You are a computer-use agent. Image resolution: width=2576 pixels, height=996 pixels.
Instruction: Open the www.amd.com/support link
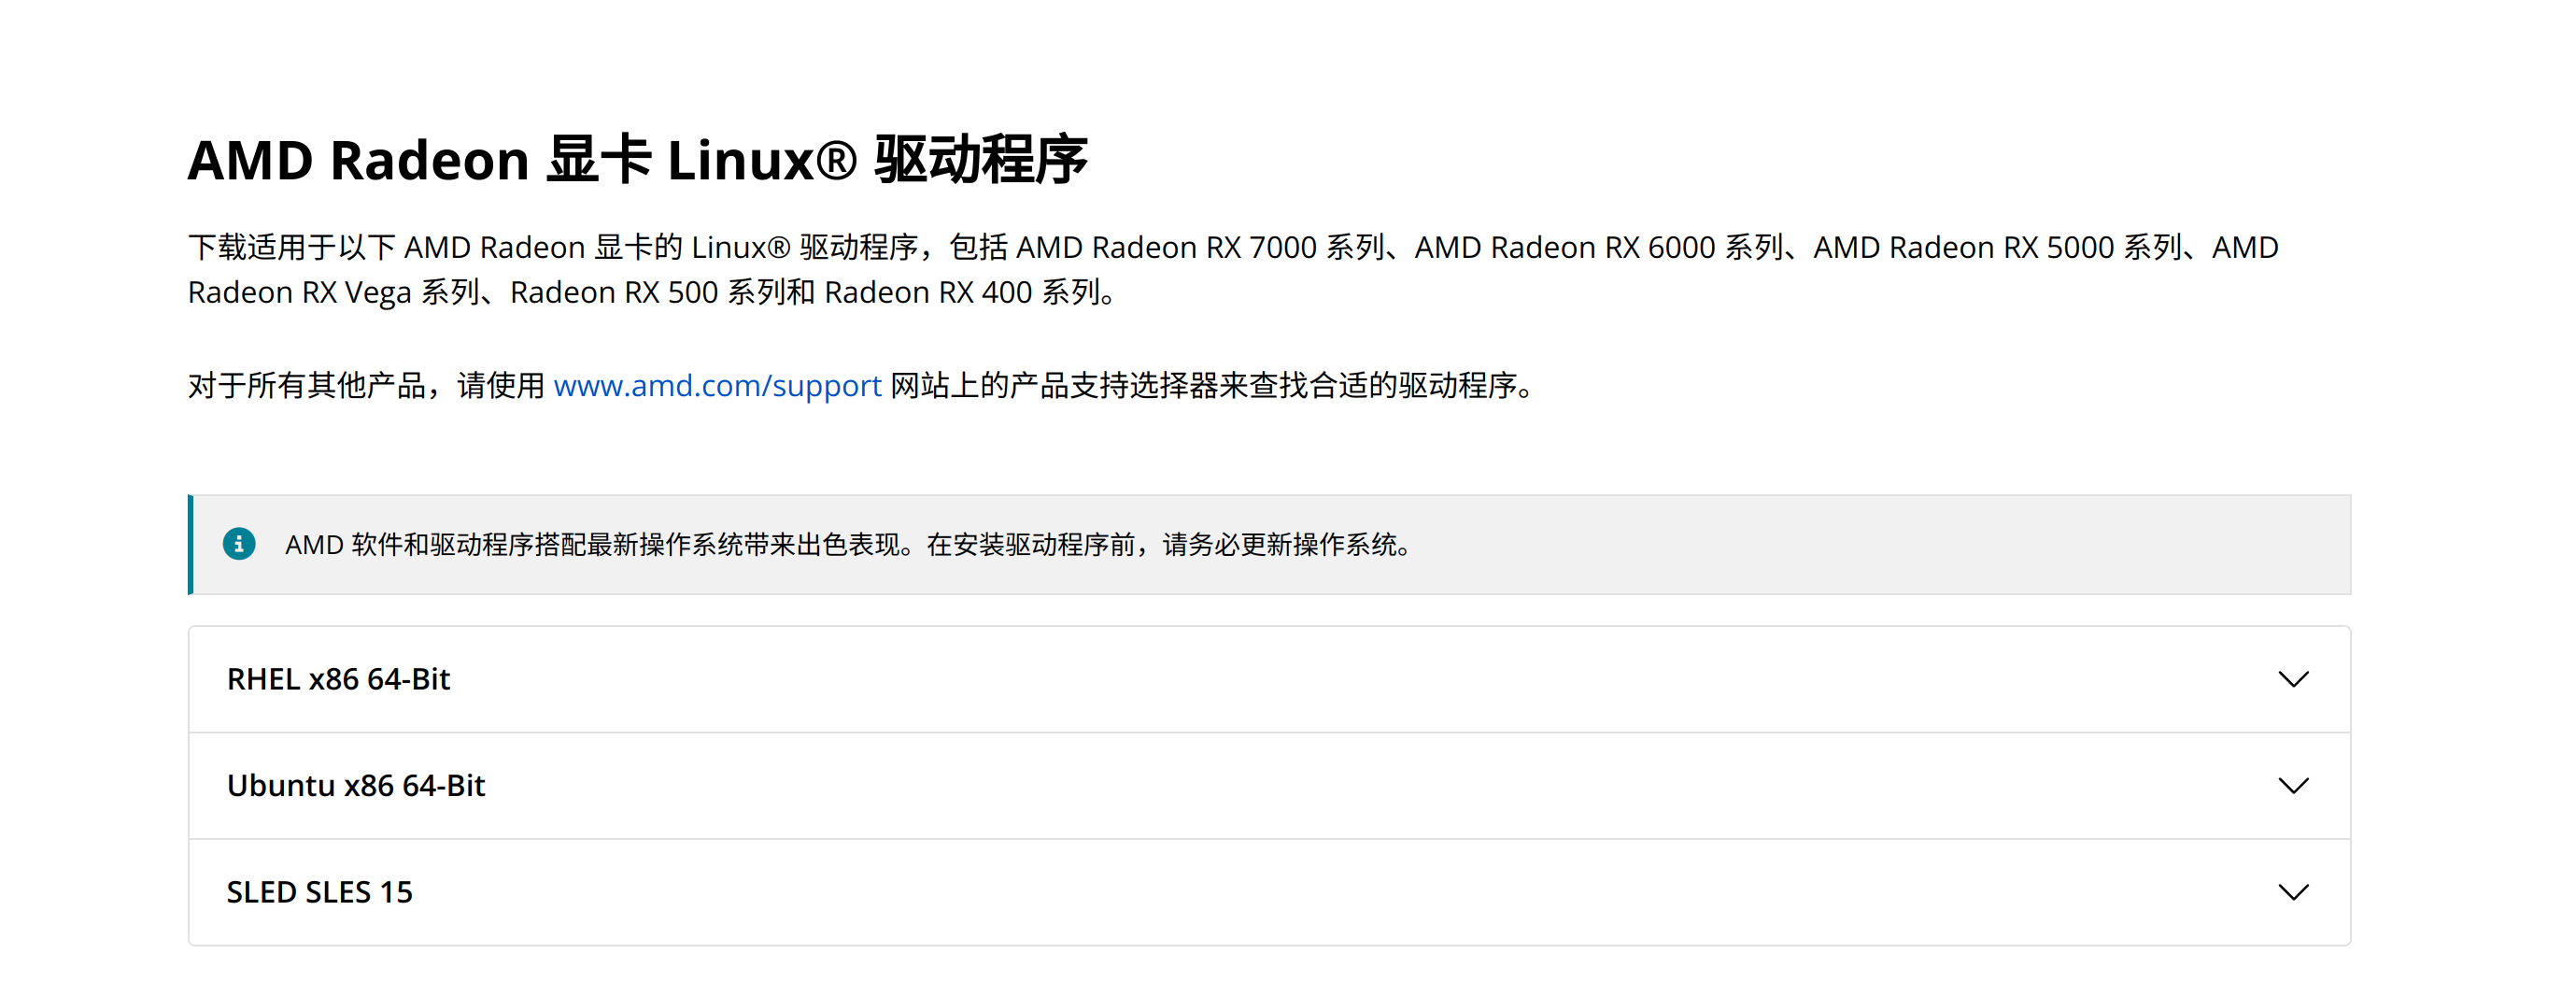(717, 385)
